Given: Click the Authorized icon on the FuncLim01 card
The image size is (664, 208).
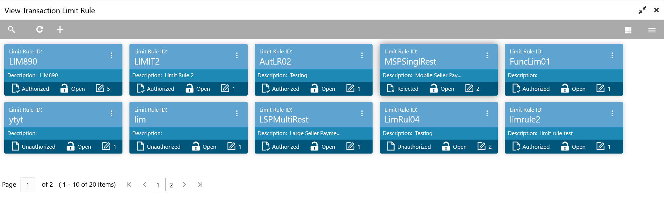Looking at the screenshot, I should [x=516, y=89].
